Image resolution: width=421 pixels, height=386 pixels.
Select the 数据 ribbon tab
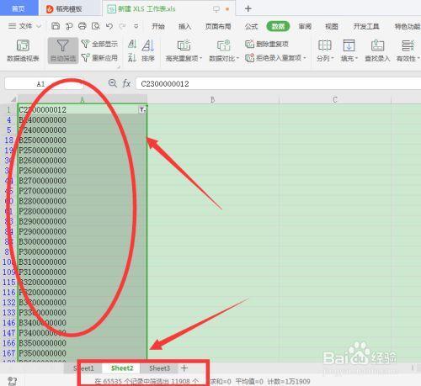278,26
